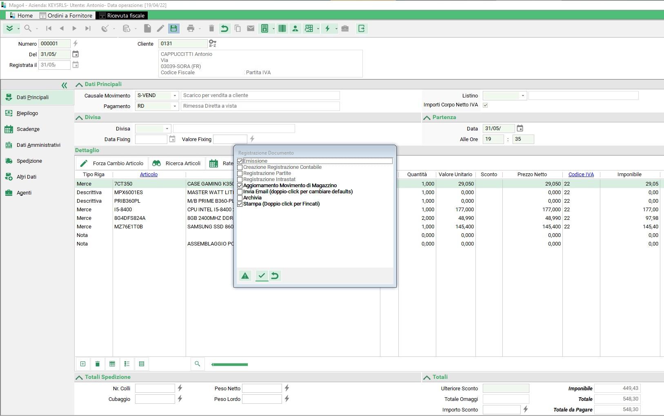Select the Ricevuta fiscale tab

pyautogui.click(x=122, y=15)
